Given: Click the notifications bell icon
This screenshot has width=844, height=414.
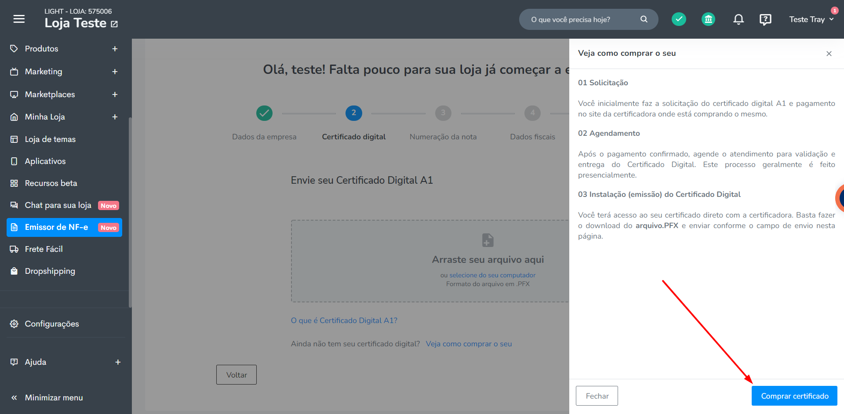Looking at the screenshot, I should 738,19.
